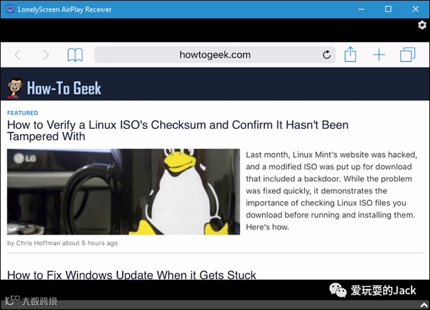Close the LonelyScreen AirPlay Receiver window
Screen dimensions: 430x310
coord(415,9)
